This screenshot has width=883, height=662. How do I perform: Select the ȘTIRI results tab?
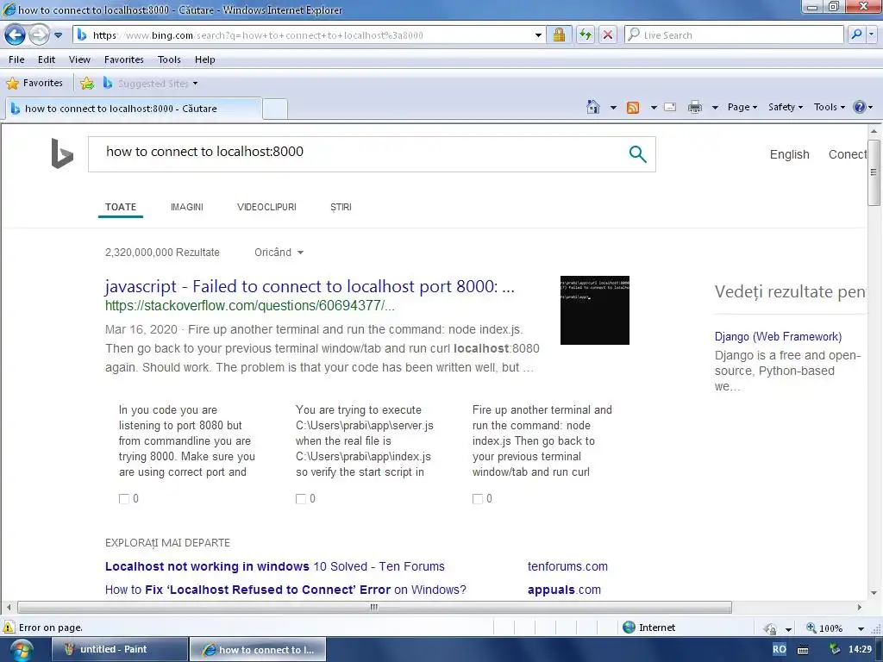pyautogui.click(x=341, y=207)
